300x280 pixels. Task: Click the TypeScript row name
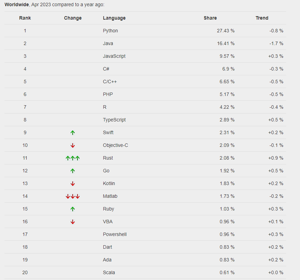click(114, 120)
